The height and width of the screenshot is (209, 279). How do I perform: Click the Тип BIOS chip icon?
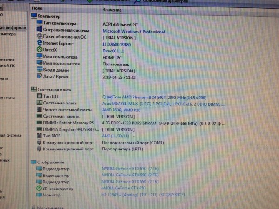[x=39, y=136]
